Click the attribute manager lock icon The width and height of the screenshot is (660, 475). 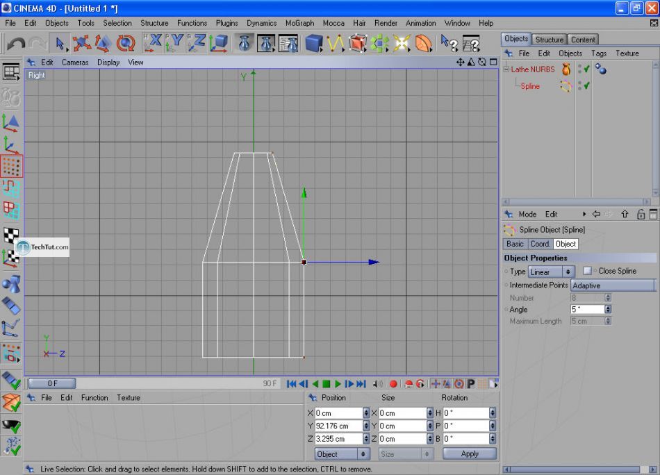[641, 214]
